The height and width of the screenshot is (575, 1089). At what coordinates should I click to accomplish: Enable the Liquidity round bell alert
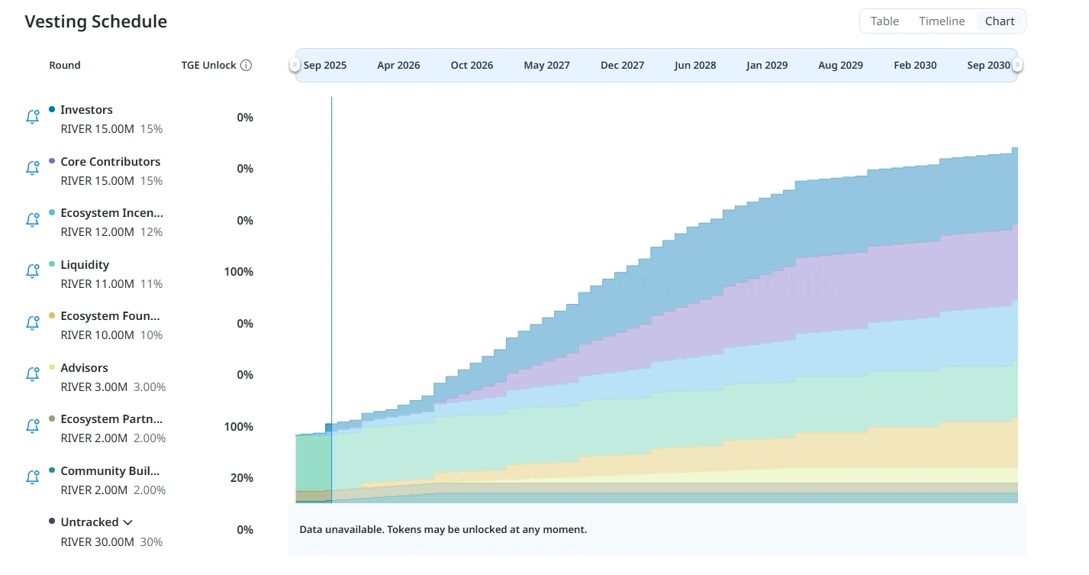32,272
